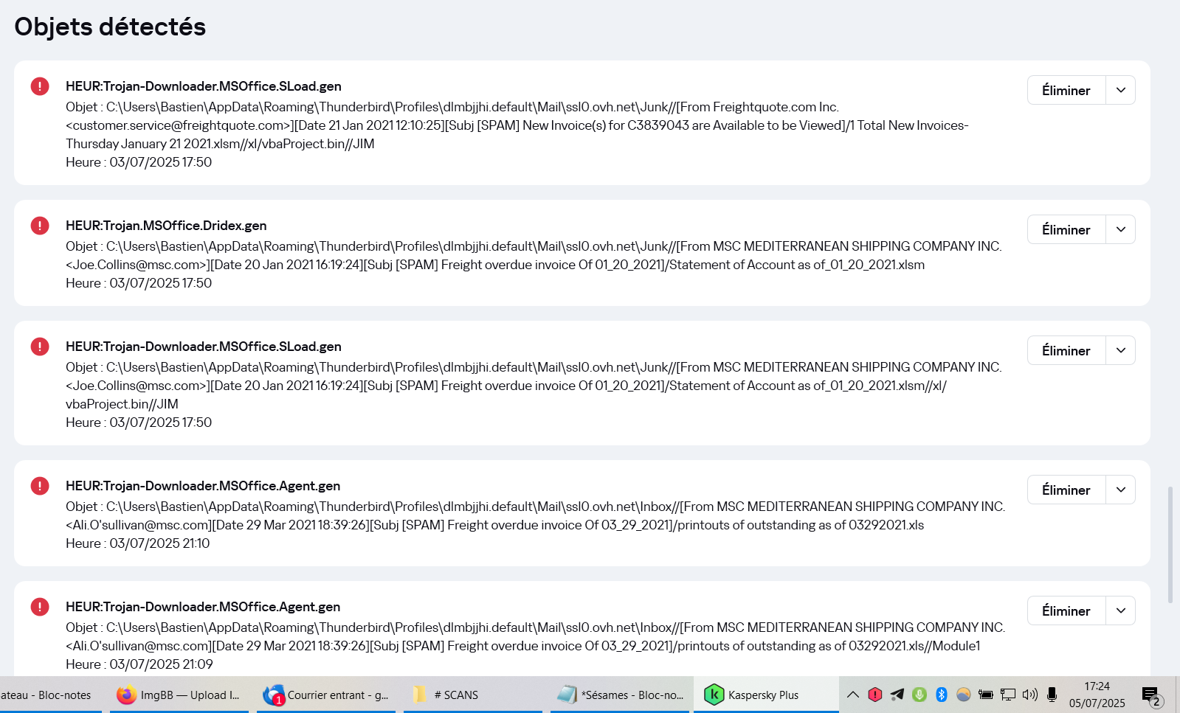Open the Firefox ImgBB window from the taskbar
The height and width of the screenshot is (713, 1180).
point(179,695)
